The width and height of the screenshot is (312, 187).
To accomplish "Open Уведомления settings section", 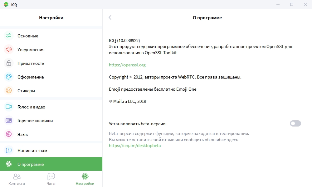I will click(x=51, y=50).
